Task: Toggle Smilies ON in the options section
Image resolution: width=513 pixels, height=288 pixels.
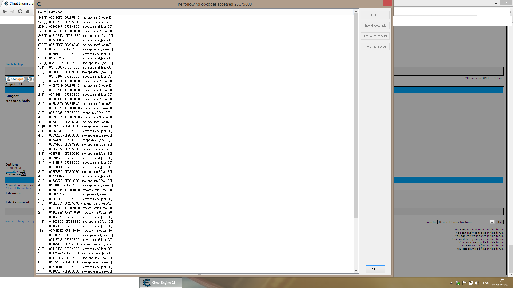Action: 24,174
